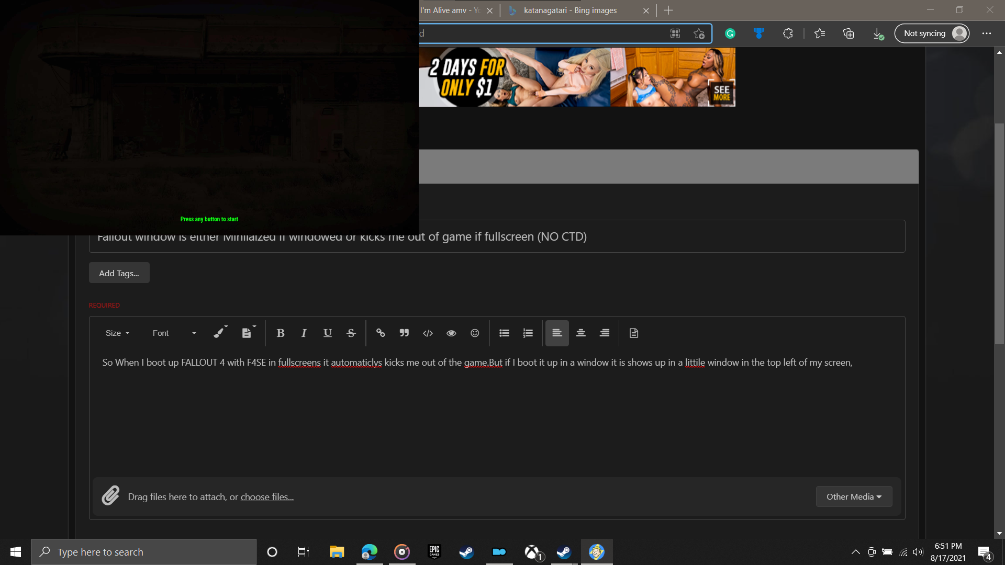Open Cortana from the taskbar
Image resolution: width=1005 pixels, height=565 pixels.
[272, 552]
